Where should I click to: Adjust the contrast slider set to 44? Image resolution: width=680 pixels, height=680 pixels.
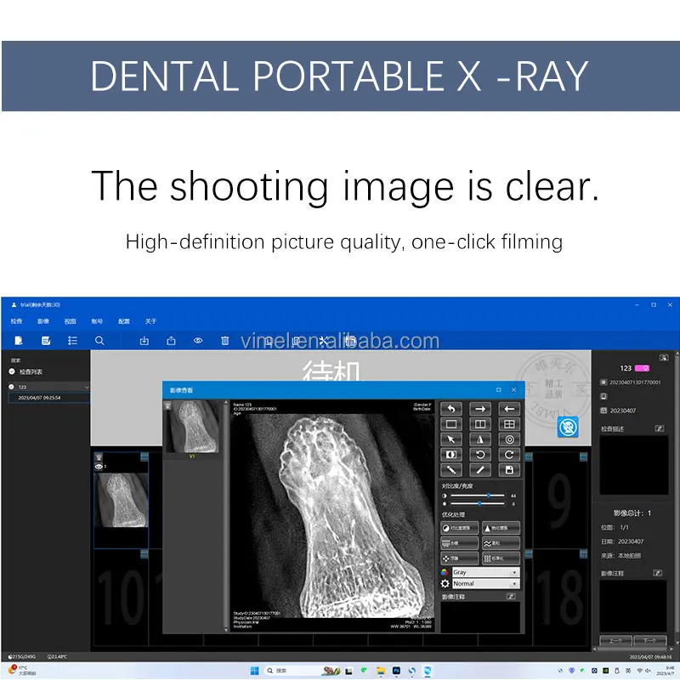(490, 496)
